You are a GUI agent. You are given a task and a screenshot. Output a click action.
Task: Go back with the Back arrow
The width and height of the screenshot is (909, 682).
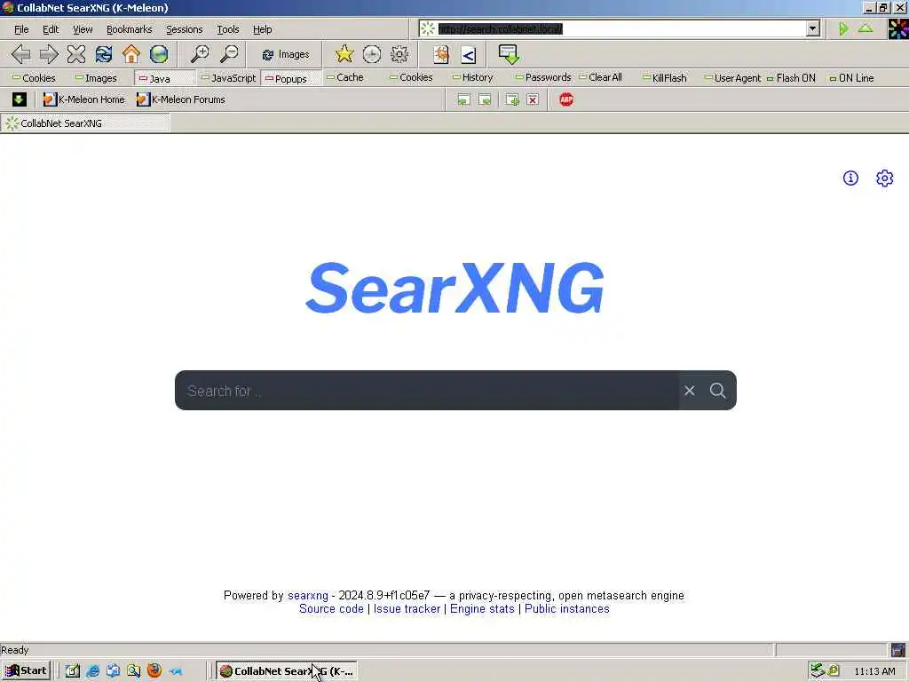click(21, 54)
